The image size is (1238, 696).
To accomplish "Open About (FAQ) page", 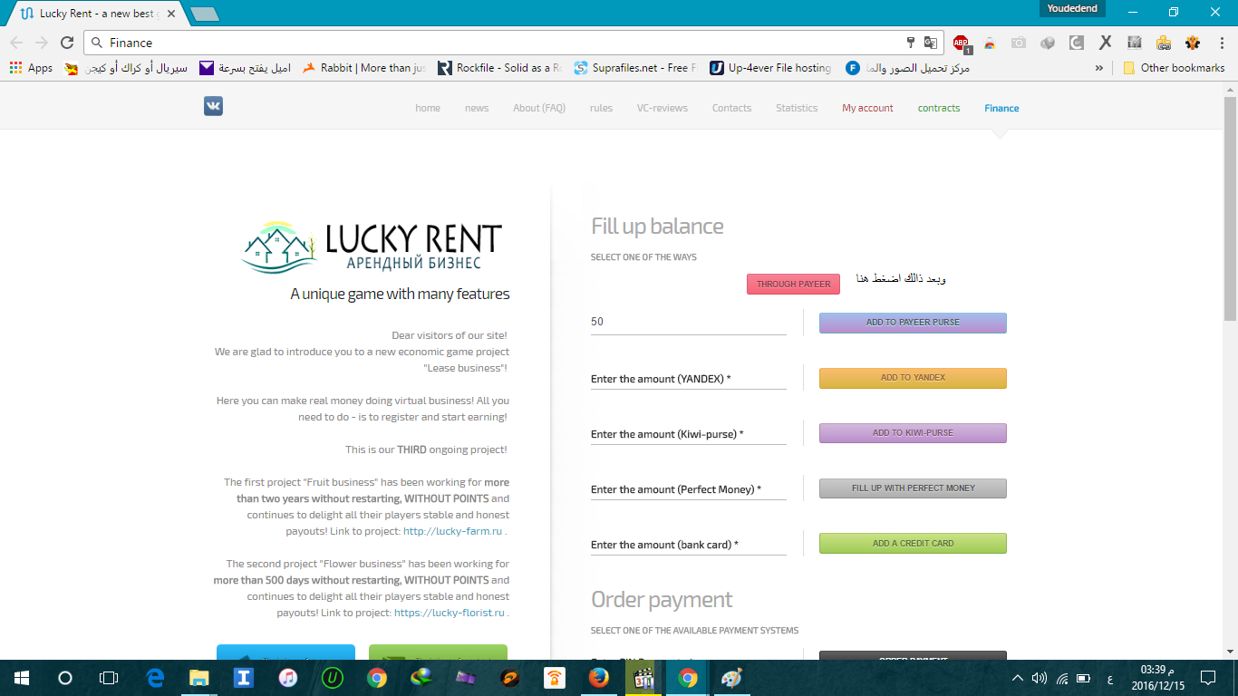I will (539, 108).
